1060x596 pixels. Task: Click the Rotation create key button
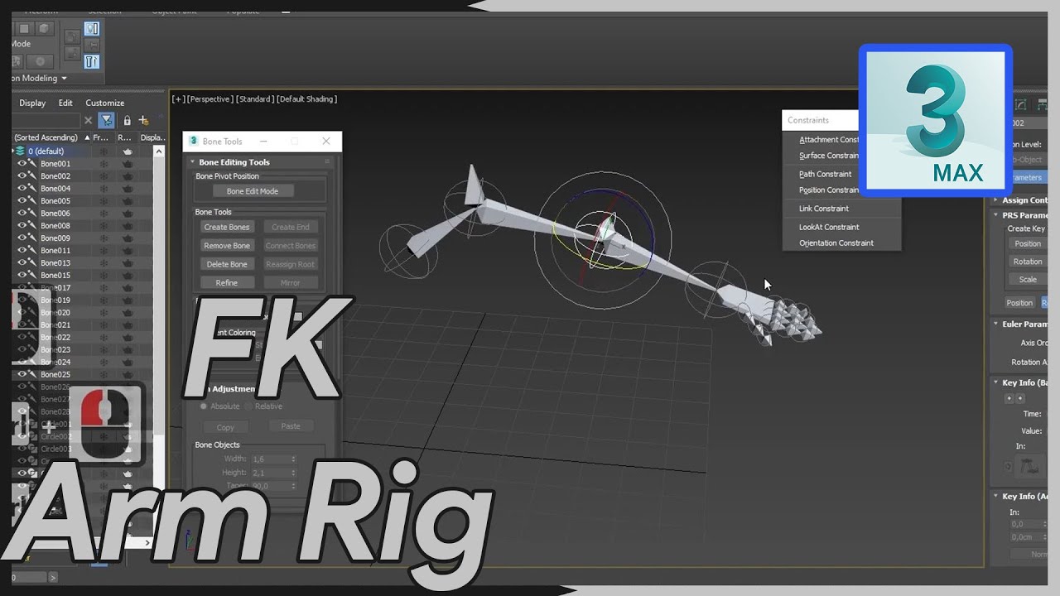pos(1027,262)
